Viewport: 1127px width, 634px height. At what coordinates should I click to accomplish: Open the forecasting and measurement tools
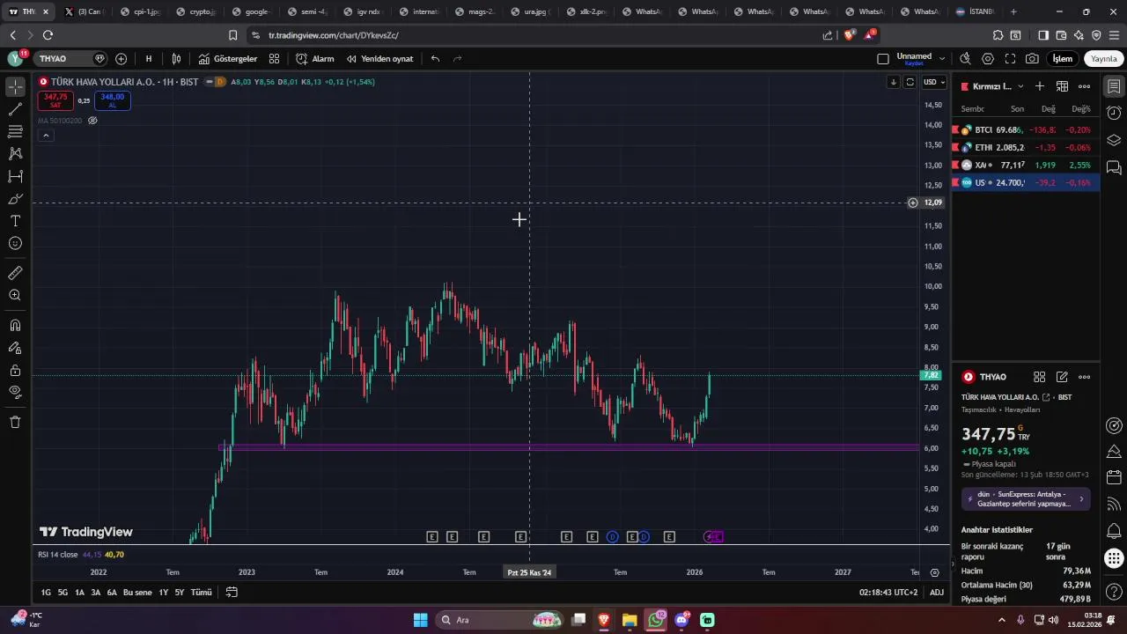[15, 176]
